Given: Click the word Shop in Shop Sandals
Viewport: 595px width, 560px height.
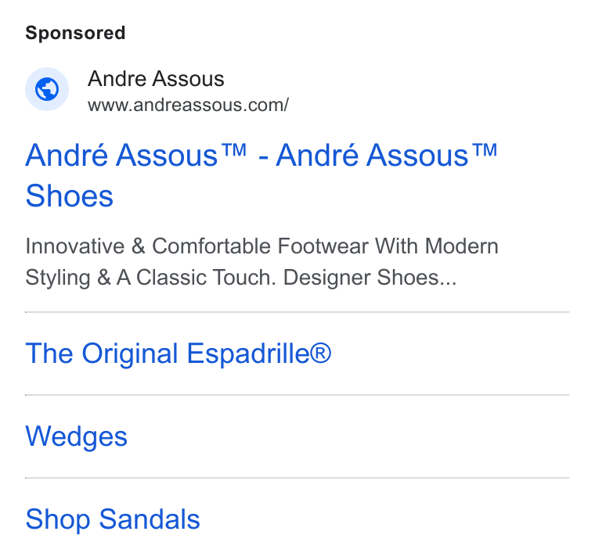Looking at the screenshot, I should tap(58, 519).
